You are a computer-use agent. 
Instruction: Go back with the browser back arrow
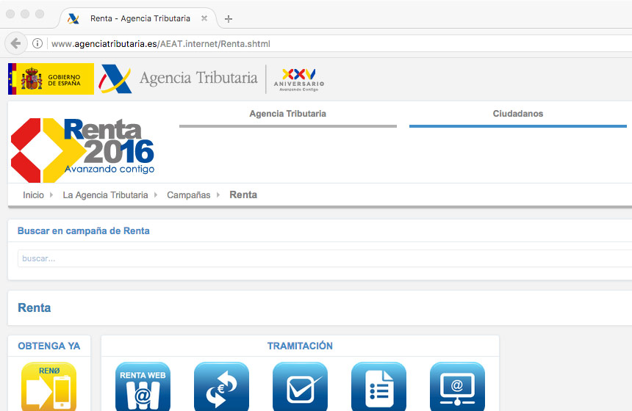tap(15, 43)
